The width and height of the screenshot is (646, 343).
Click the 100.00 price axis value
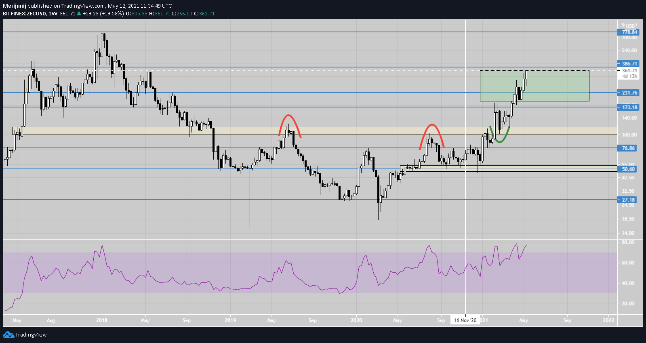pos(629,135)
